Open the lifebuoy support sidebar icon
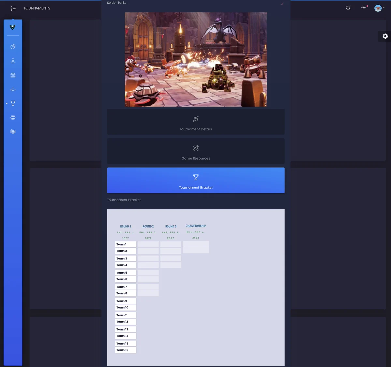Viewport: 391px width, 367px height. click(x=13, y=118)
